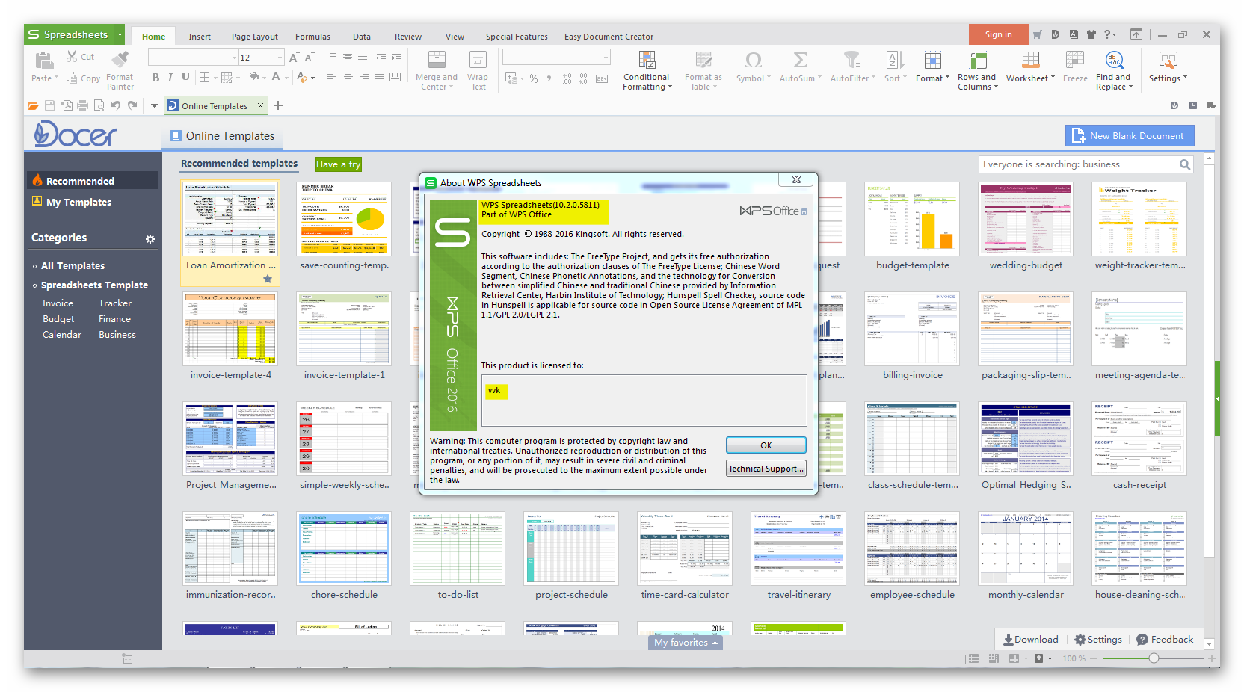
Task: Open the budget-template thumbnail
Action: coord(912,219)
